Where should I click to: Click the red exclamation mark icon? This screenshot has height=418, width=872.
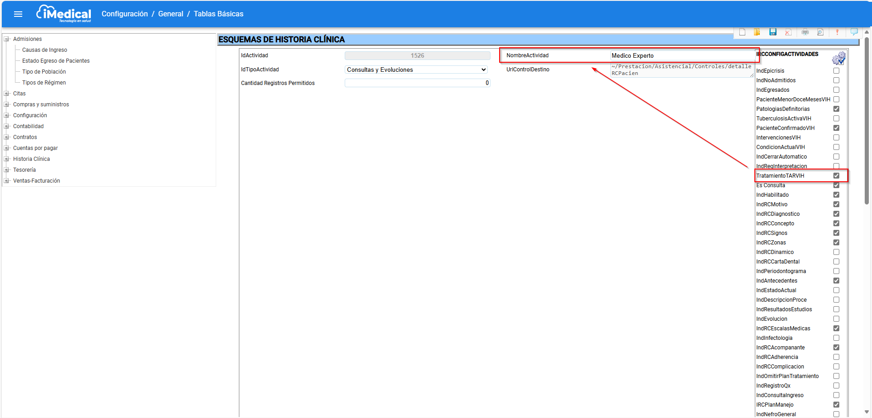[x=837, y=32]
